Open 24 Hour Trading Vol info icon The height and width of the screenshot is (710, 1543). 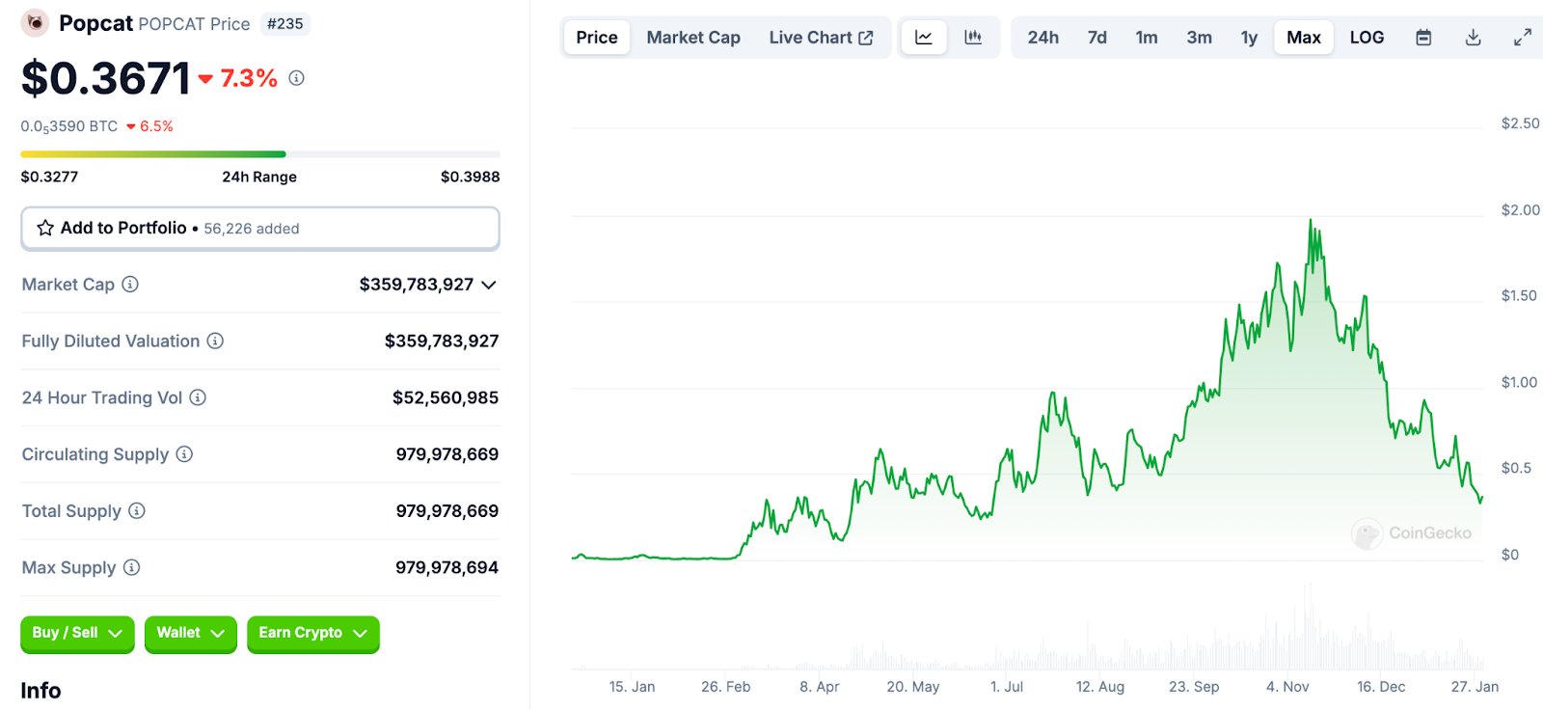198,397
